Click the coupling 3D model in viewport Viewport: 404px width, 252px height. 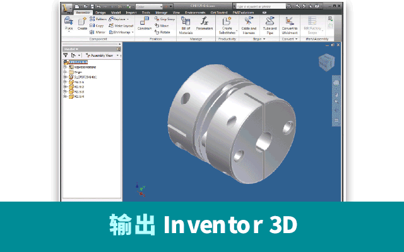click(x=232, y=123)
